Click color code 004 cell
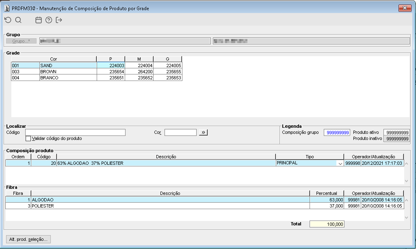The image size is (416, 249). 25,78
